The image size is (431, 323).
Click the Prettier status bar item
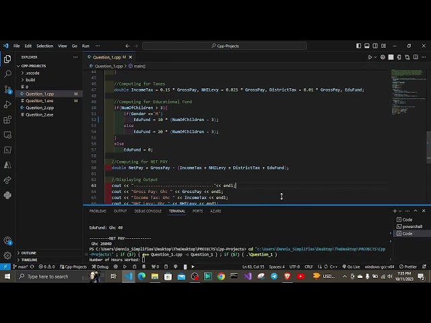click(408, 266)
